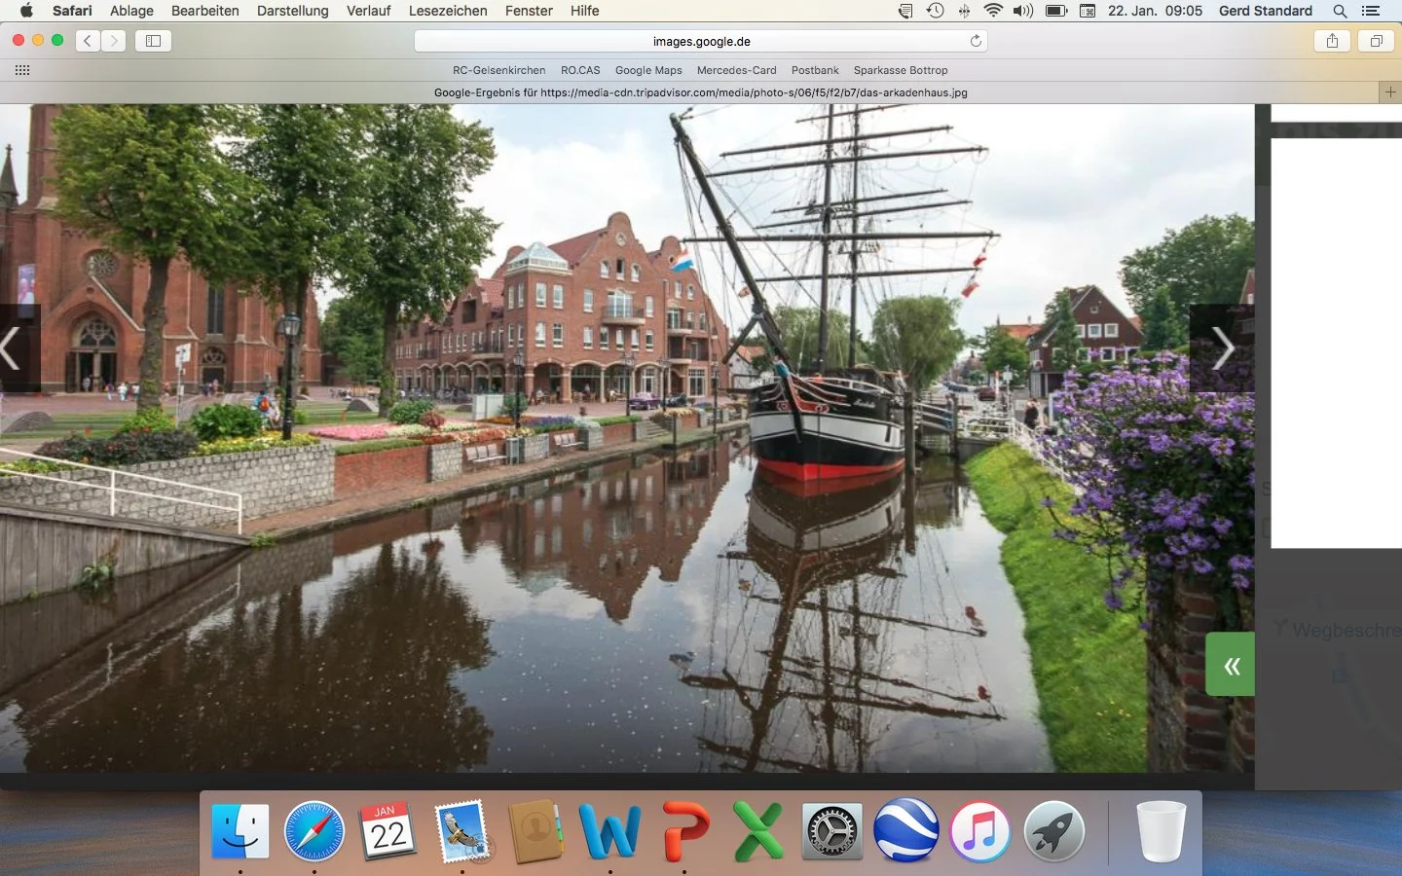Open the Ablage menu
The width and height of the screenshot is (1402, 876).
(131, 11)
